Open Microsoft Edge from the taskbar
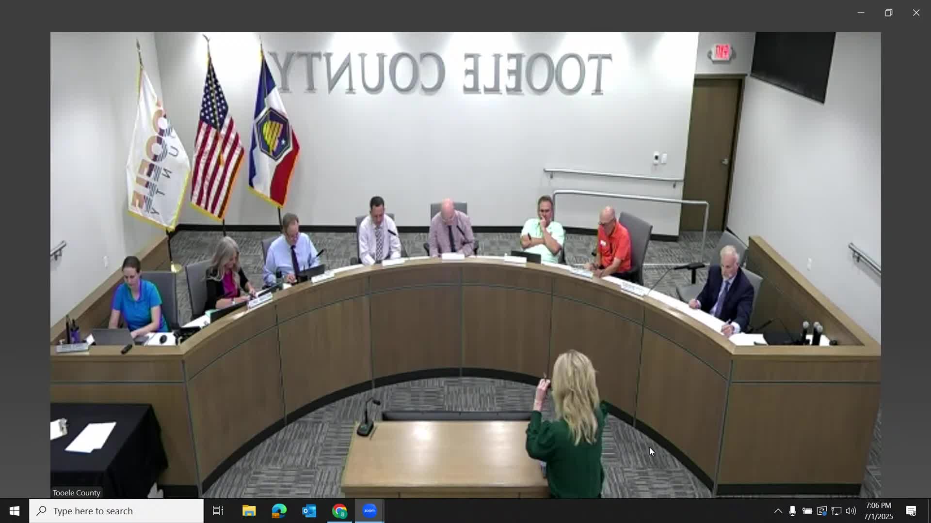931x523 pixels. [279, 511]
